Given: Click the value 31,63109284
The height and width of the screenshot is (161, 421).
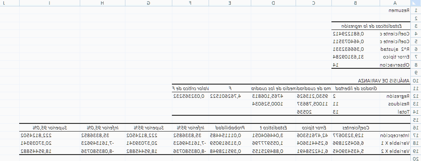Looking at the screenshot, I should [x=348, y=57].
